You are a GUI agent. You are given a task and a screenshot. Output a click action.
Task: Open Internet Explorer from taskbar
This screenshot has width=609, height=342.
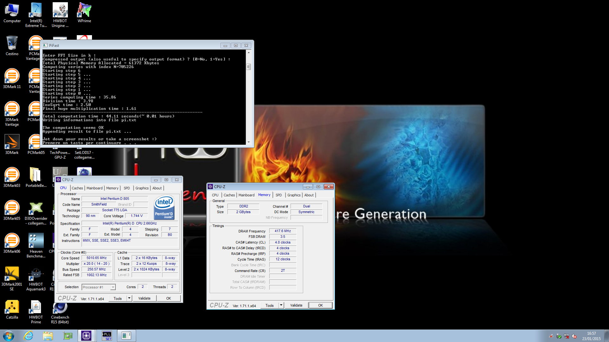[x=29, y=336]
